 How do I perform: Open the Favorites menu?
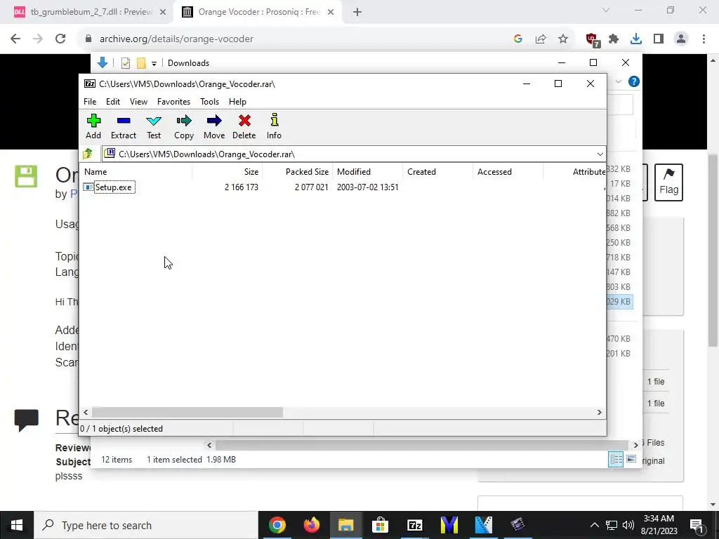tap(174, 102)
